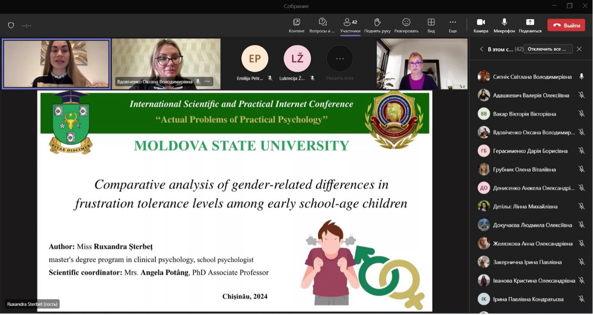
Task: Toggle muted mic for Вдовіченко in participant list
Action: 582,132
